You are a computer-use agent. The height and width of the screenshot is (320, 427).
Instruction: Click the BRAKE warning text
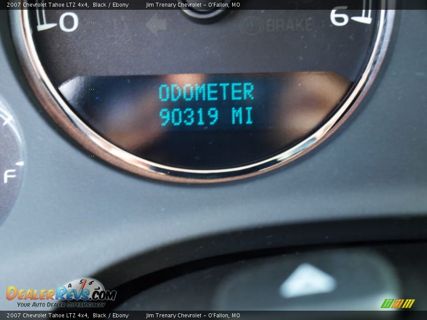289,25
